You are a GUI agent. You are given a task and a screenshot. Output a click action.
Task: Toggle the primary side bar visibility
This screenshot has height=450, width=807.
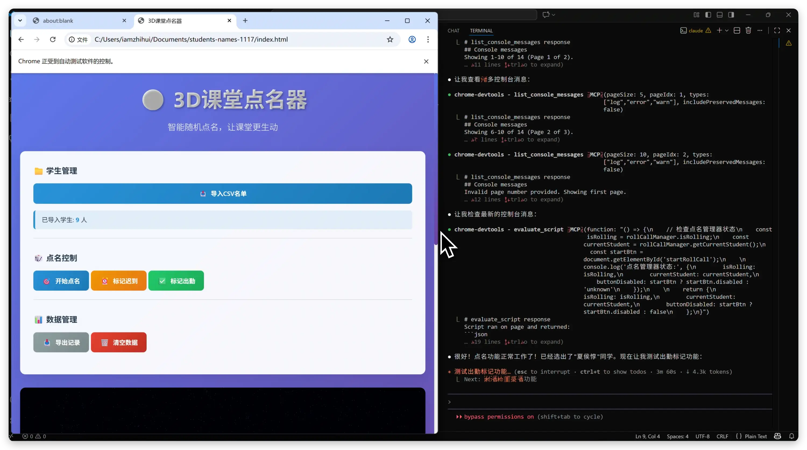[708, 14]
